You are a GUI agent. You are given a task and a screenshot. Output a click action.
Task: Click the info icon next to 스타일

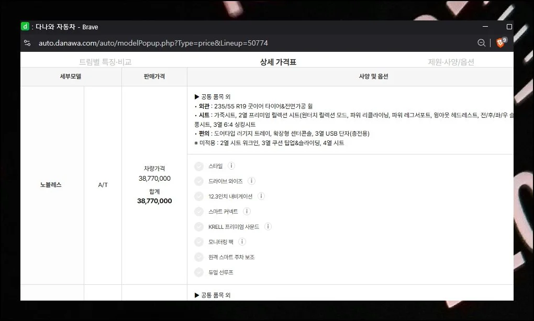[231, 166]
